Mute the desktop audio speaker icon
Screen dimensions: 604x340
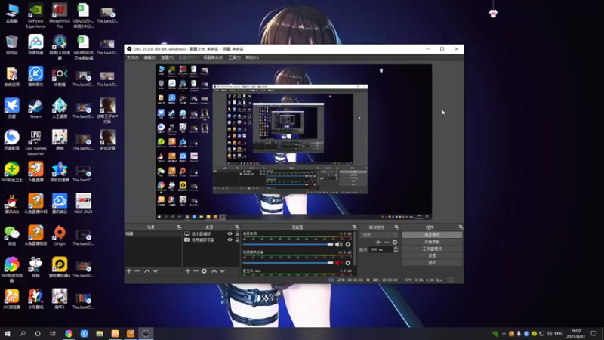coord(338,244)
